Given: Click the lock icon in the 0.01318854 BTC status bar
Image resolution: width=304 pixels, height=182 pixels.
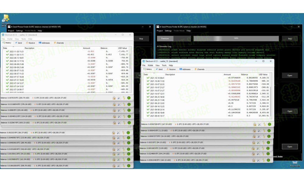Looking at the screenshot, I should tap(114, 104).
